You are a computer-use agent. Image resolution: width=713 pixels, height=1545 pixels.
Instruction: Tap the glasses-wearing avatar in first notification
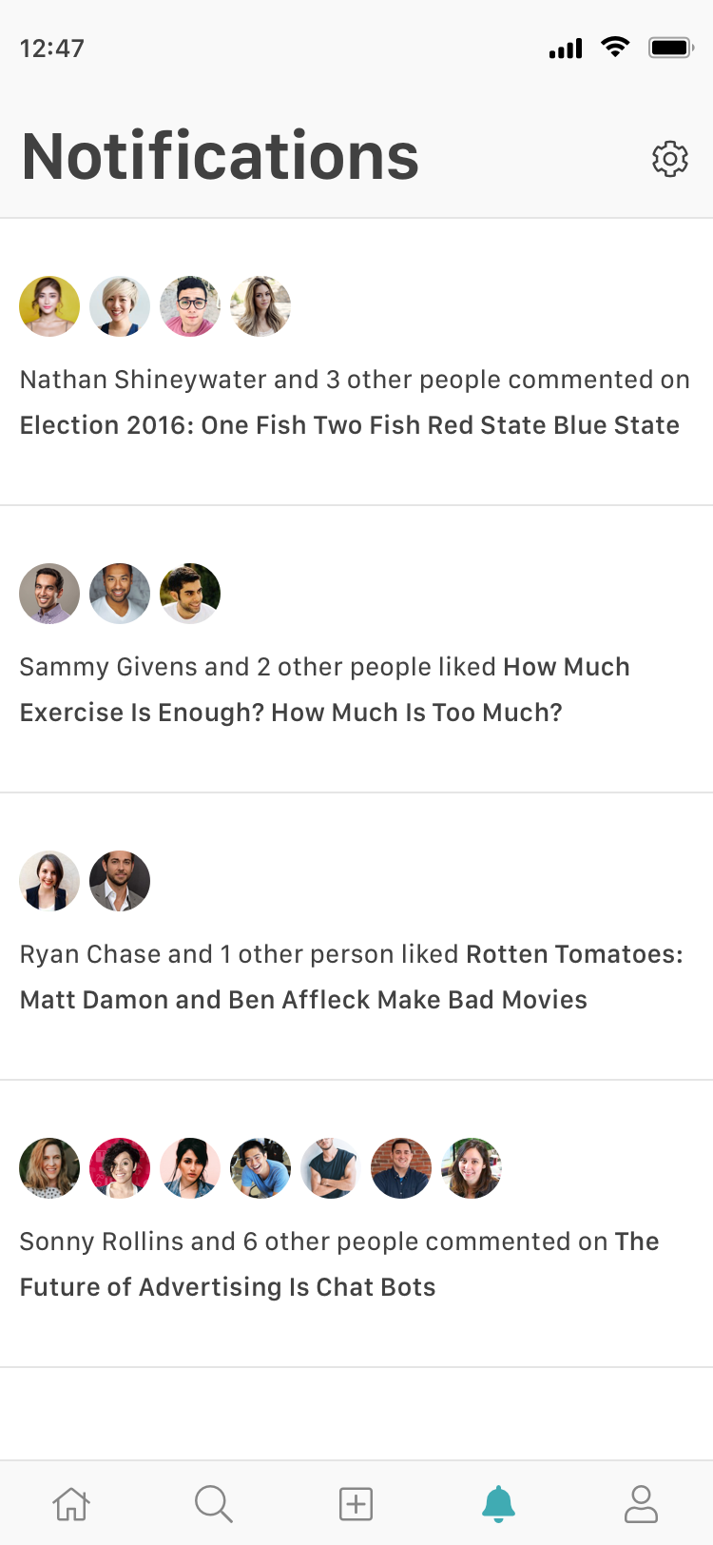[190, 306]
